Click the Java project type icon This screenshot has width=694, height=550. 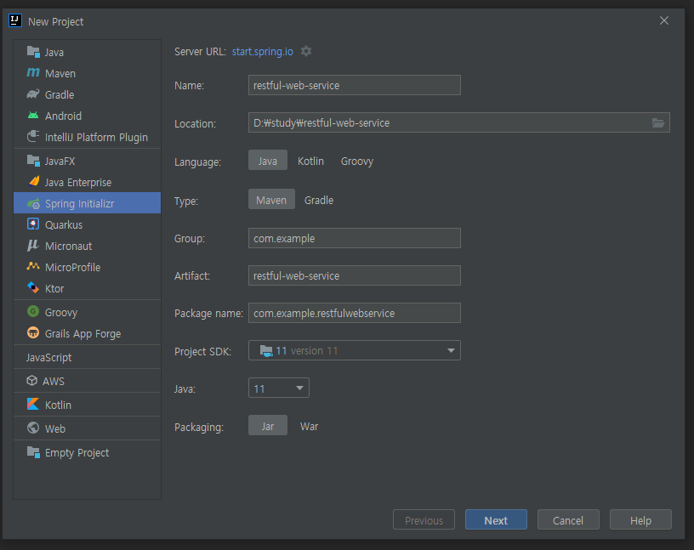pyautogui.click(x=33, y=52)
